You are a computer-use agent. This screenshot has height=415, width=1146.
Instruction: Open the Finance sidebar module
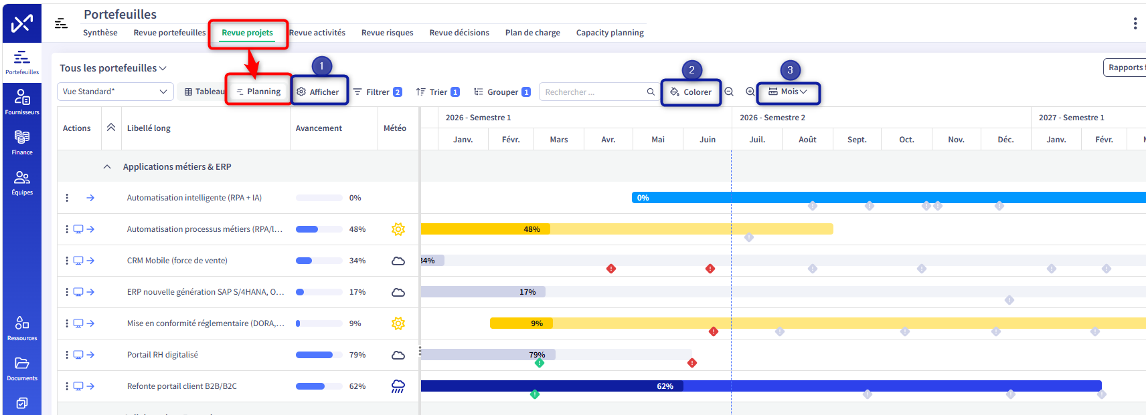[22, 142]
